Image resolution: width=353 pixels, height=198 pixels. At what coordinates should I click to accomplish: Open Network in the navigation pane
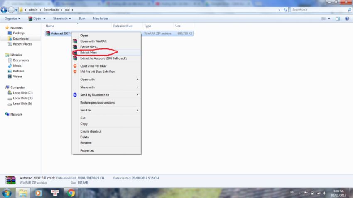[x=16, y=114]
